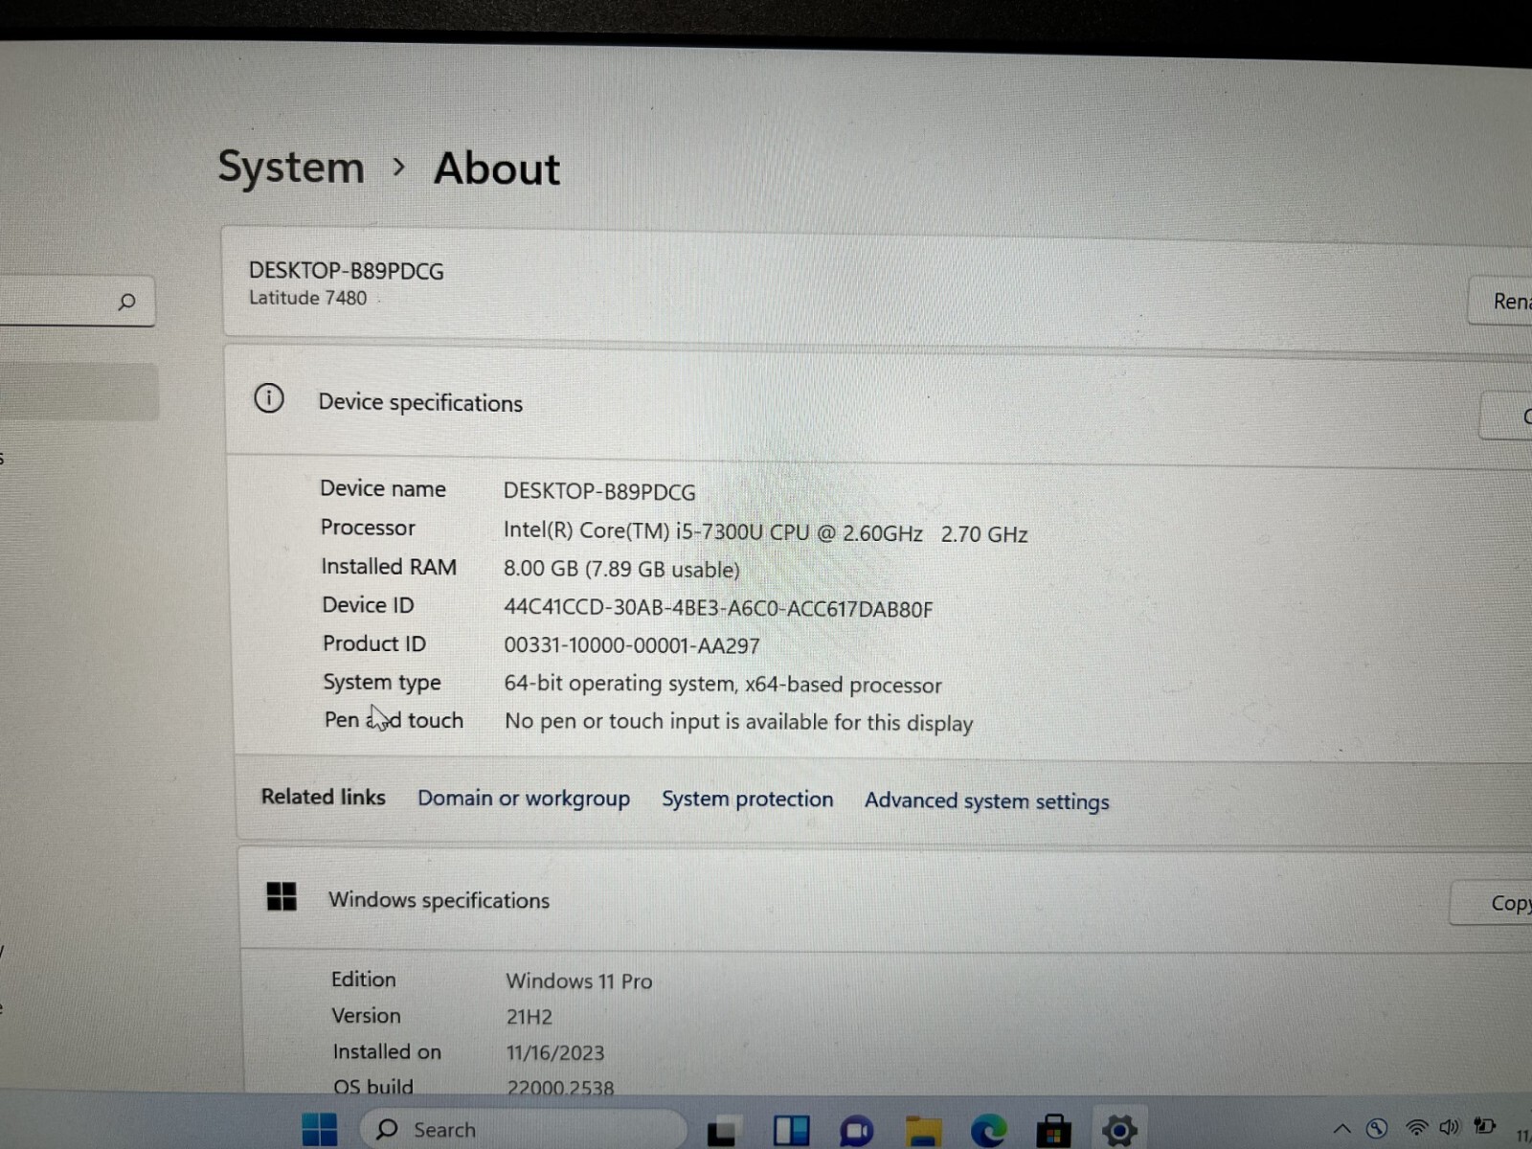The width and height of the screenshot is (1532, 1149).
Task: Copy the device specifications
Action: tap(1507, 416)
